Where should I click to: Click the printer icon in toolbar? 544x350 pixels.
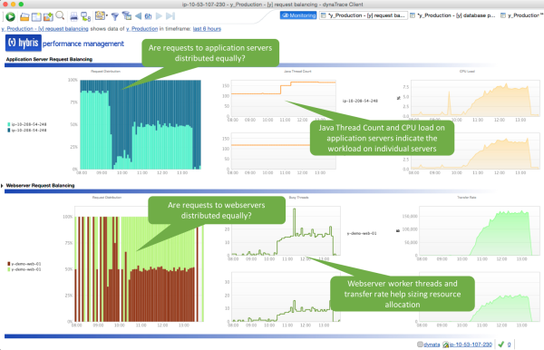(73, 16)
